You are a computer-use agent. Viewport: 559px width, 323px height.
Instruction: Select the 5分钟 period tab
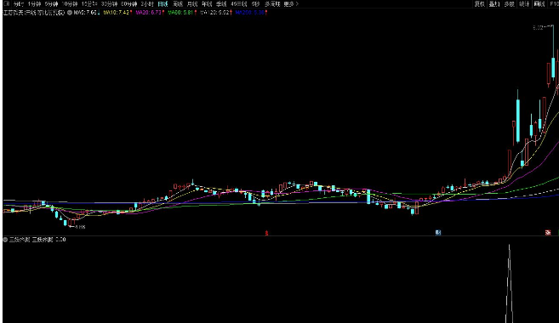click(x=51, y=4)
